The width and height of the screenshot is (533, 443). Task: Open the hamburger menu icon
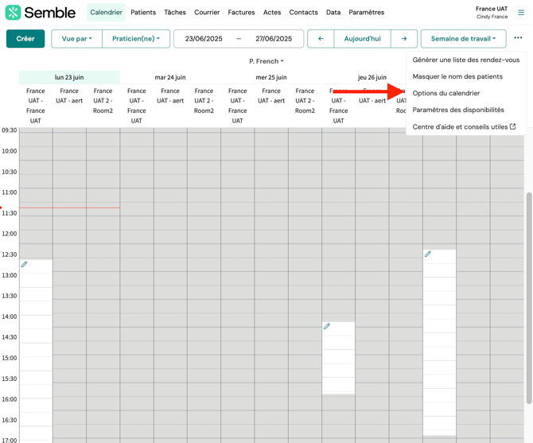(x=521, y=13)
